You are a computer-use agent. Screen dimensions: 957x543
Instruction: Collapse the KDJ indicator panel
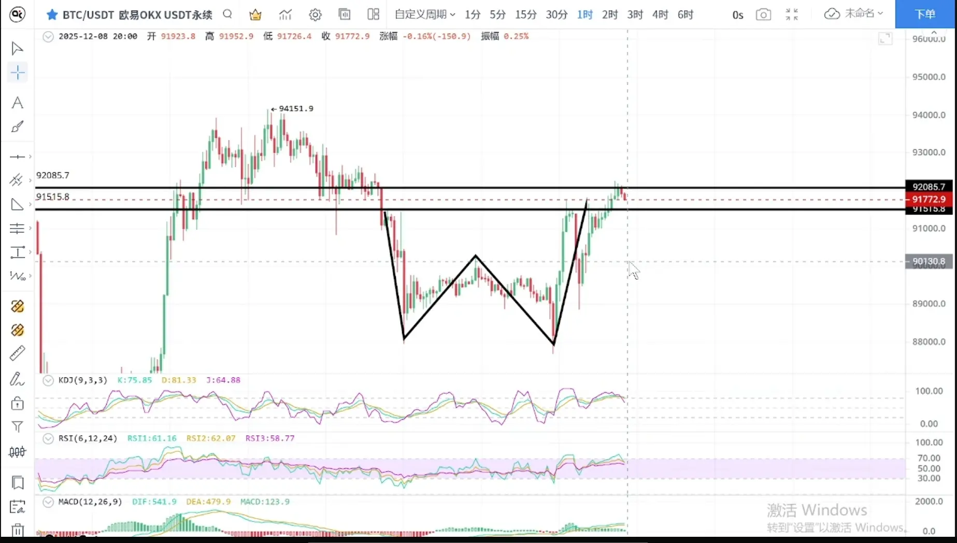[x=48, y=380]
